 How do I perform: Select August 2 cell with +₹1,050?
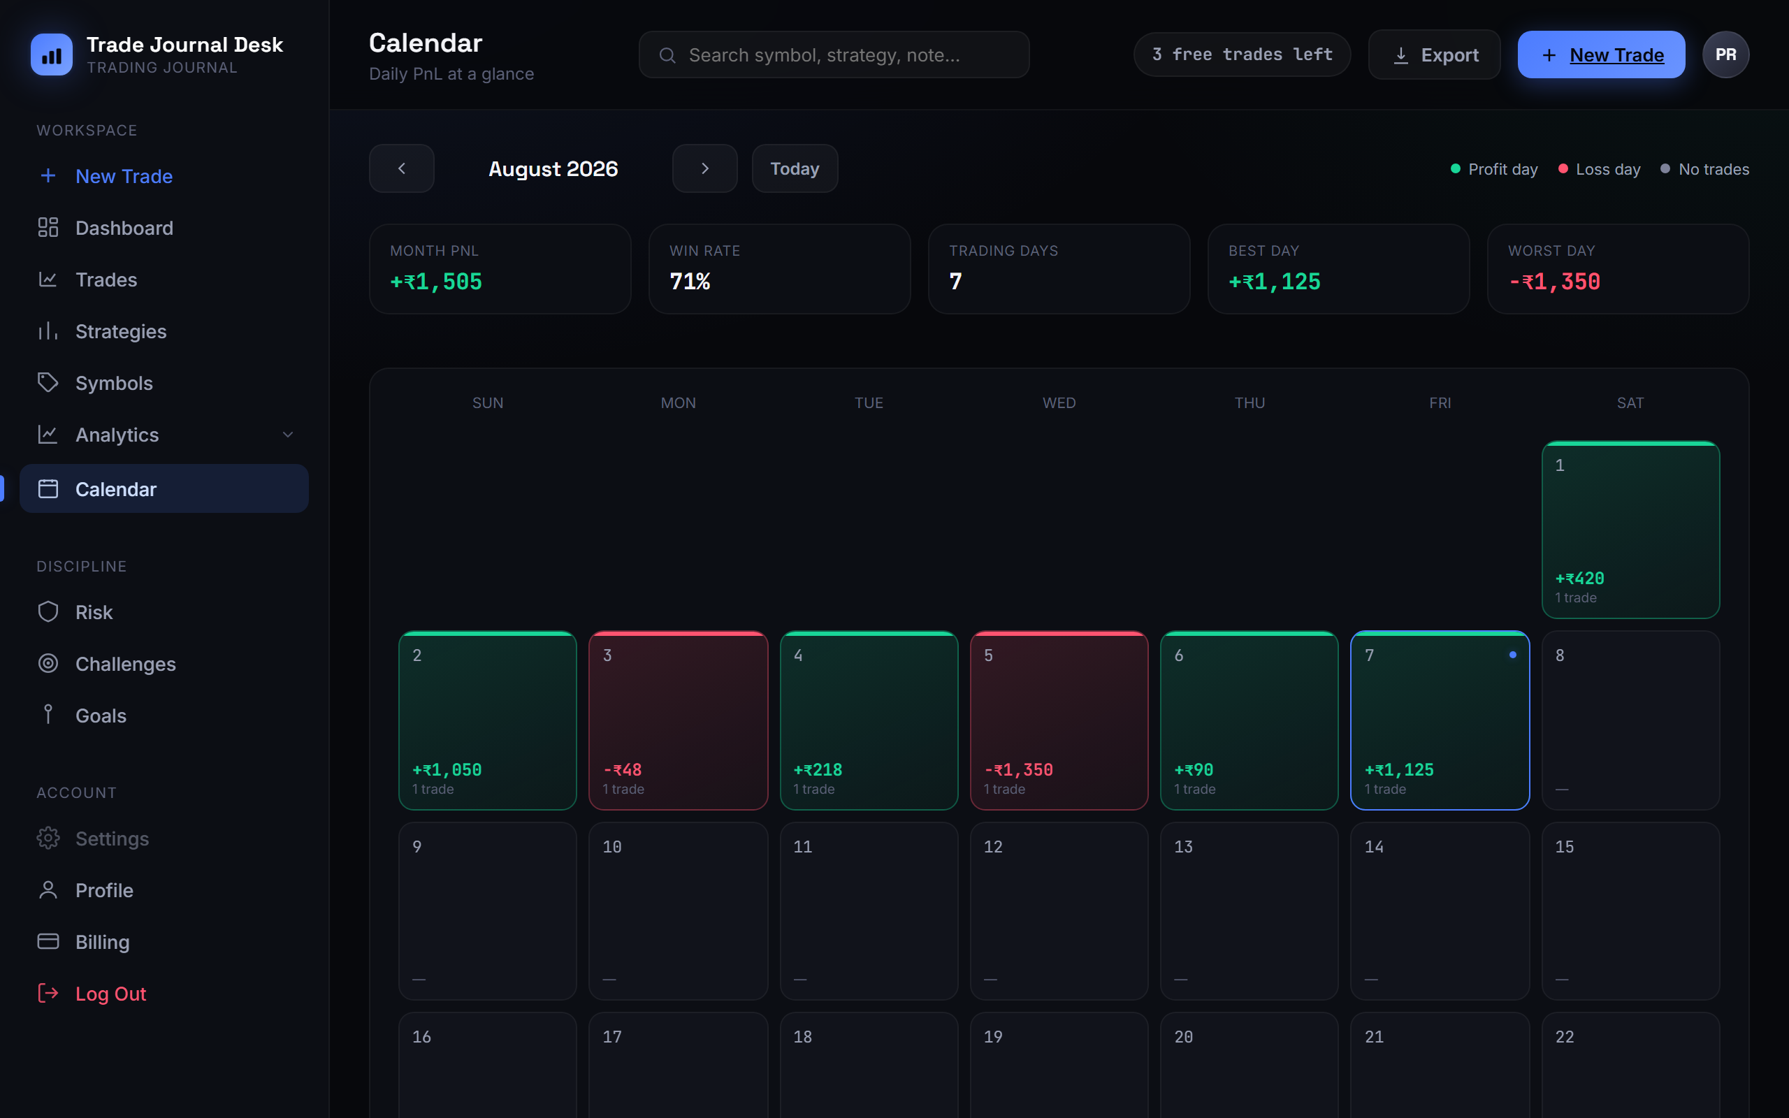[488, 720]
